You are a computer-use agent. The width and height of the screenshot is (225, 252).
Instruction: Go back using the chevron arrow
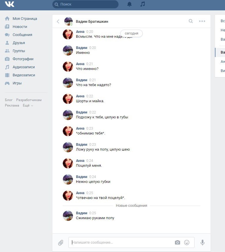pos(58,21)
